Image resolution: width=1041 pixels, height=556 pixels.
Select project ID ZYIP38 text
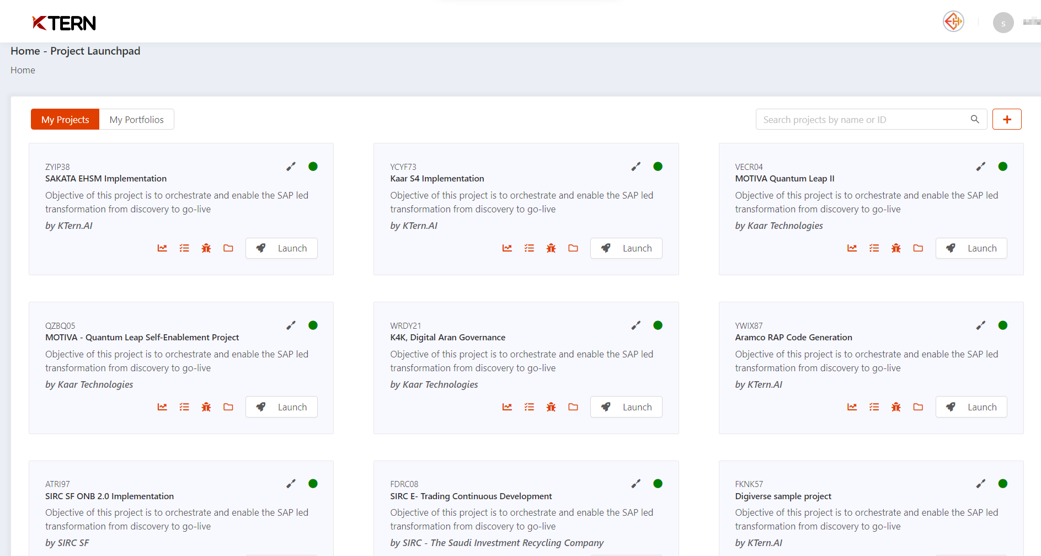(57, 167)
